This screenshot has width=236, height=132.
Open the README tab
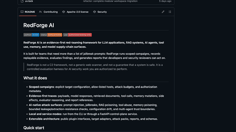tap(28, 12)
